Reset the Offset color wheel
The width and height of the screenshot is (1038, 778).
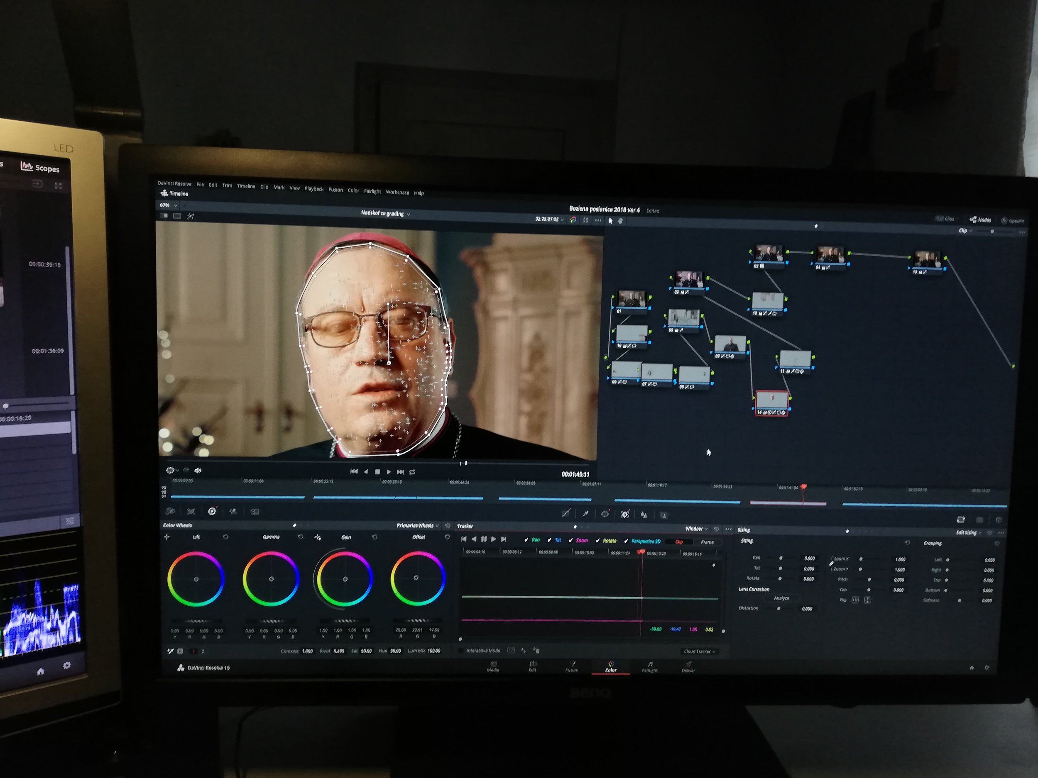point(447,537)
